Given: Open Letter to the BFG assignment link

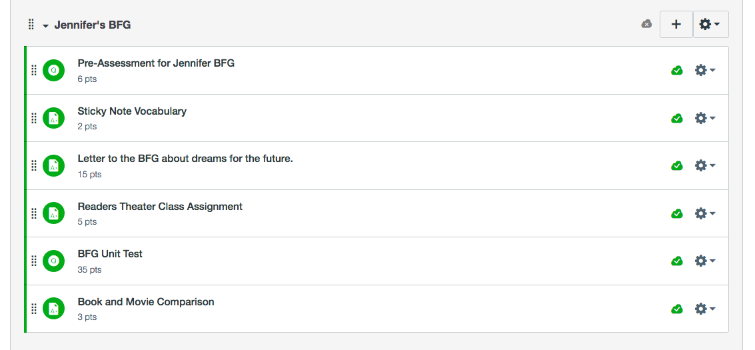Looking at the screenshot, I should point(185,159).
